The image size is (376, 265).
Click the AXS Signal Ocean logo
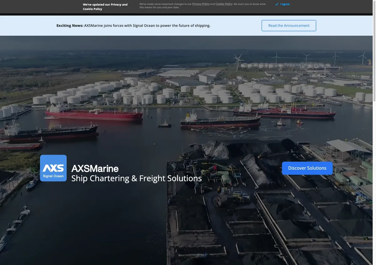53,168
